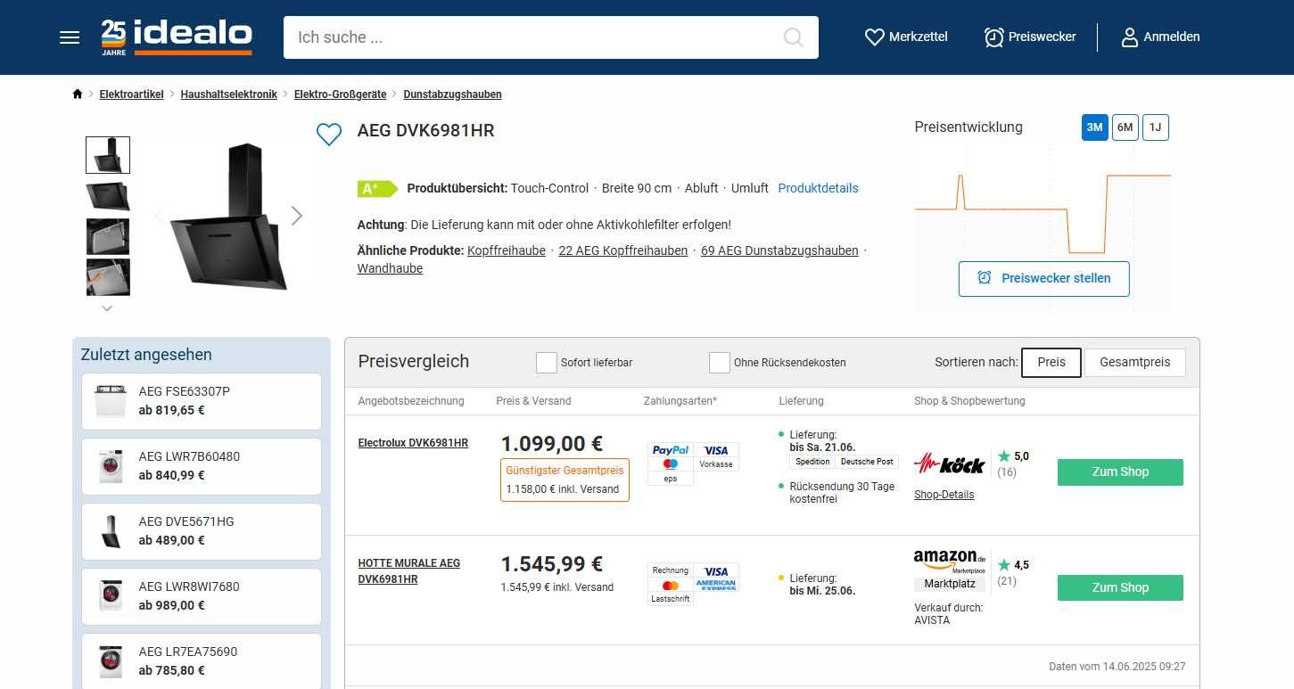Open recently viewed AEG LWR7B60480
1294x689 pixels.
click(x=202, y=466)
